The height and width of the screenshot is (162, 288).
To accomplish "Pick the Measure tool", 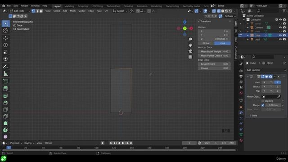I will click(x=5, y=73).
